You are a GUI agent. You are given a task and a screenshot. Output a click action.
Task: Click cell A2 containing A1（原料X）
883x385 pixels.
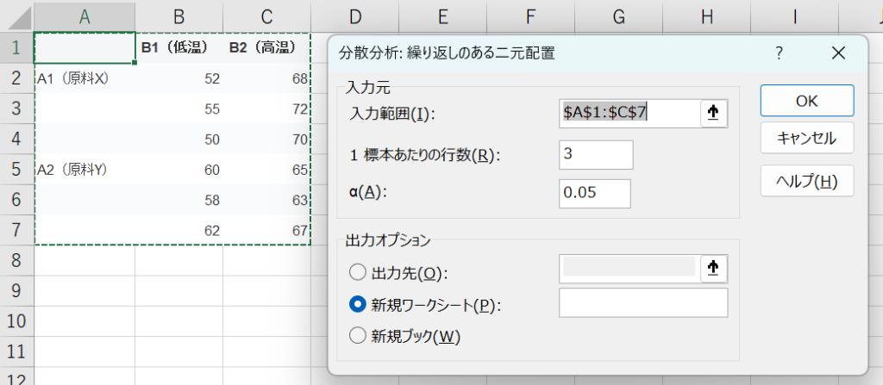pos(85,79)
